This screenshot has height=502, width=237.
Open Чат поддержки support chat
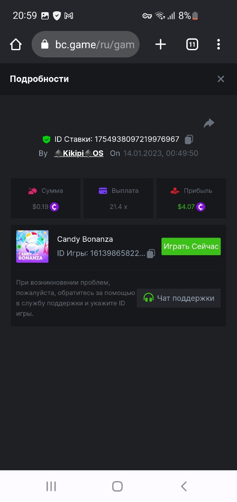(179, 298)
